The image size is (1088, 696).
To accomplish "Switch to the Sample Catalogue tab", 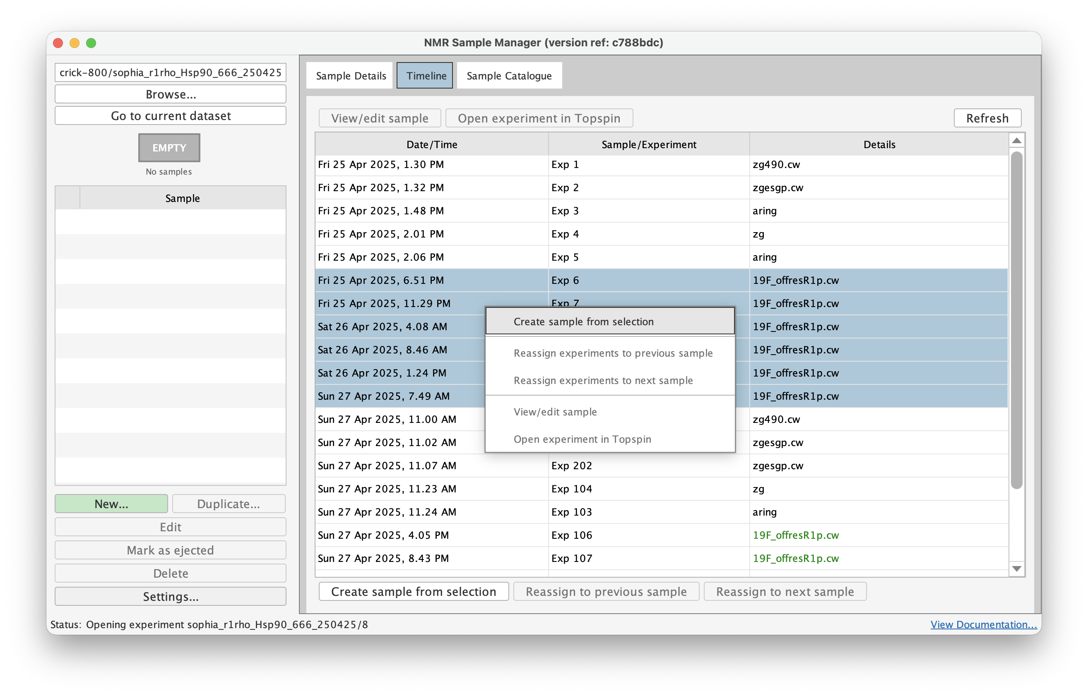I will coord(509,75).
